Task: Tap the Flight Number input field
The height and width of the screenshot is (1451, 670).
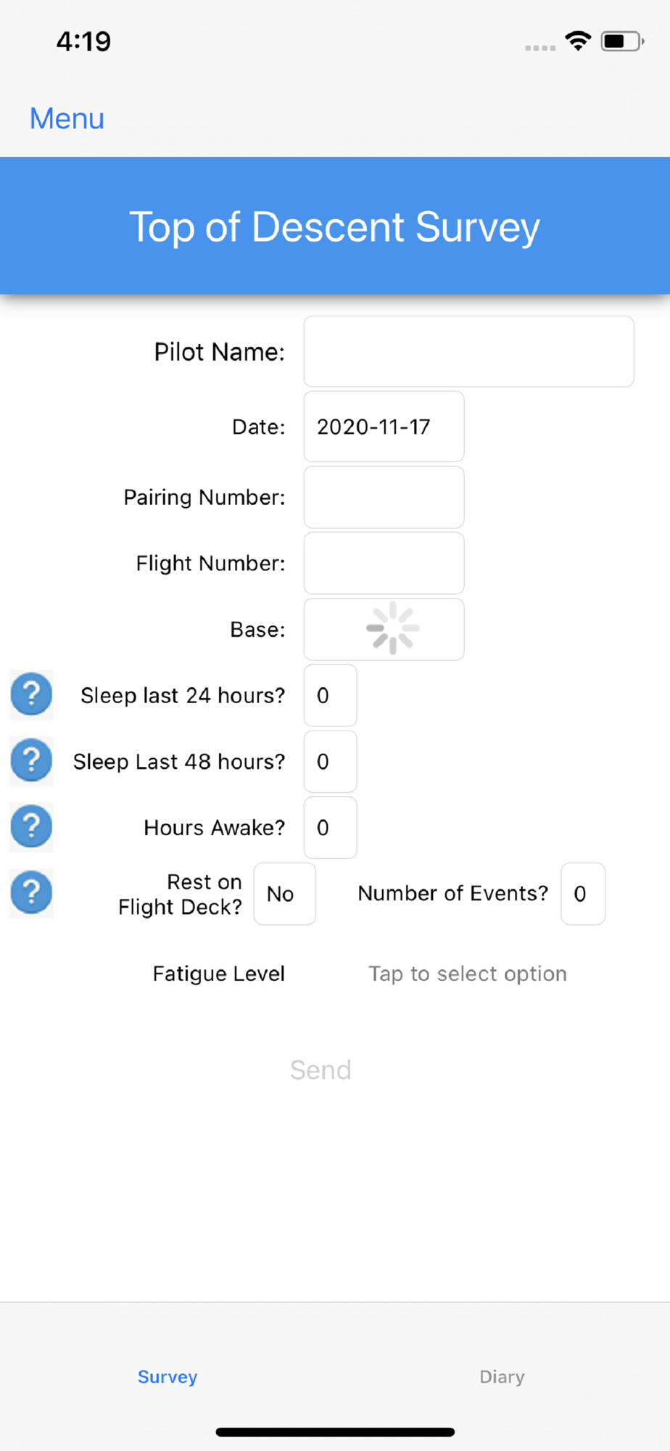Action: (x=384, y=563)
